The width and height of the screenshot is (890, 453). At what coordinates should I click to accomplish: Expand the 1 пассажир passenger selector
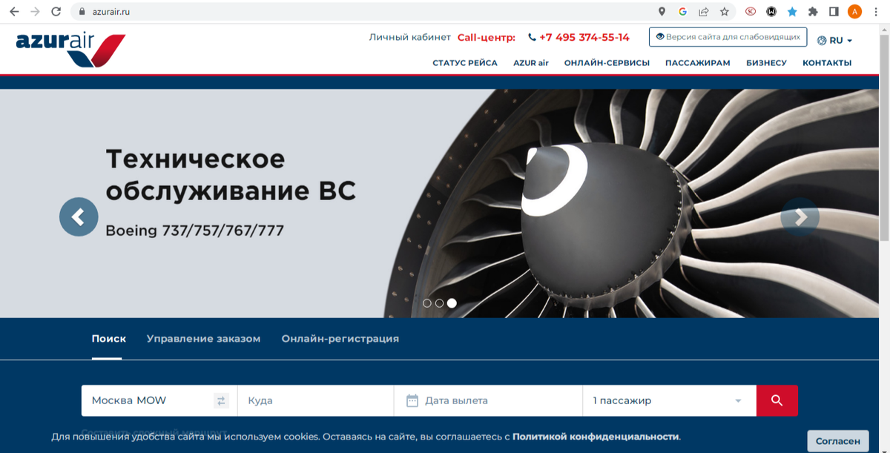click(x=669, y=400)
